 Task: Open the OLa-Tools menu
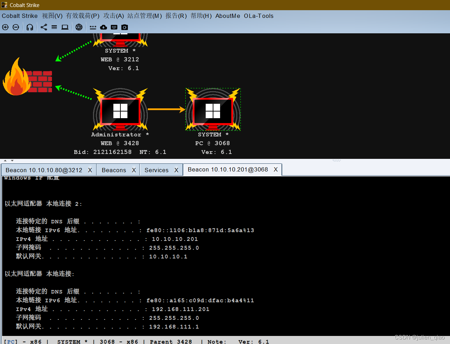tap(259, 16)
